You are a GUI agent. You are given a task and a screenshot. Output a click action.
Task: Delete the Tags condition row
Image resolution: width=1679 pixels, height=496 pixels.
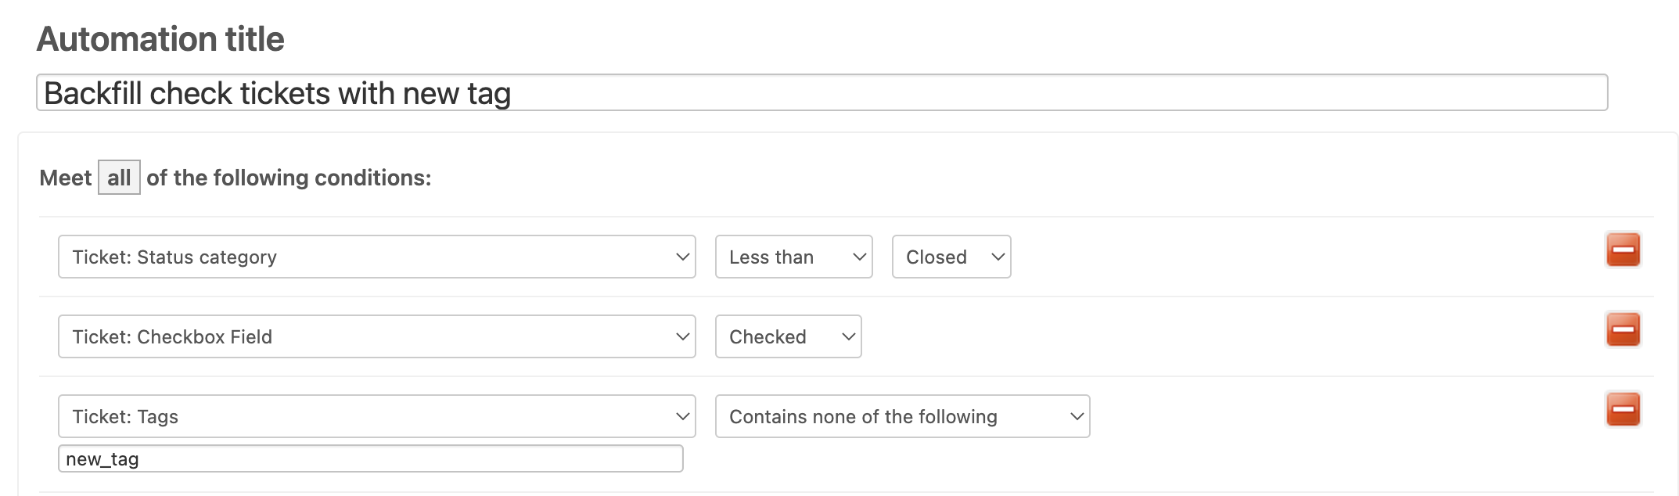pyautogui.click(x=1623, y=410)
